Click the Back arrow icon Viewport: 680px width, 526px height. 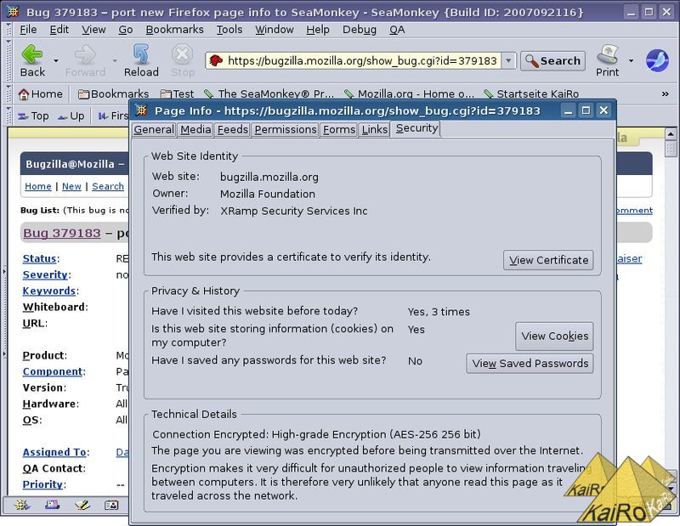32,54
